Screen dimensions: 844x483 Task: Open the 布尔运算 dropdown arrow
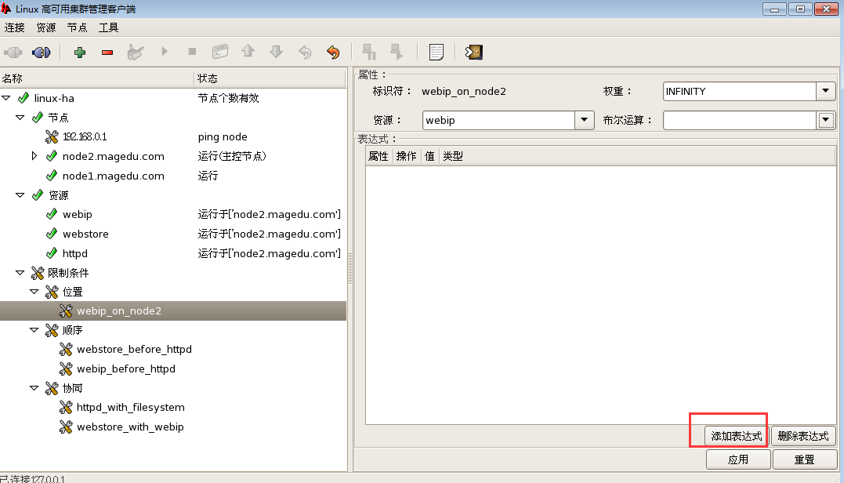(x=826, y=120)
